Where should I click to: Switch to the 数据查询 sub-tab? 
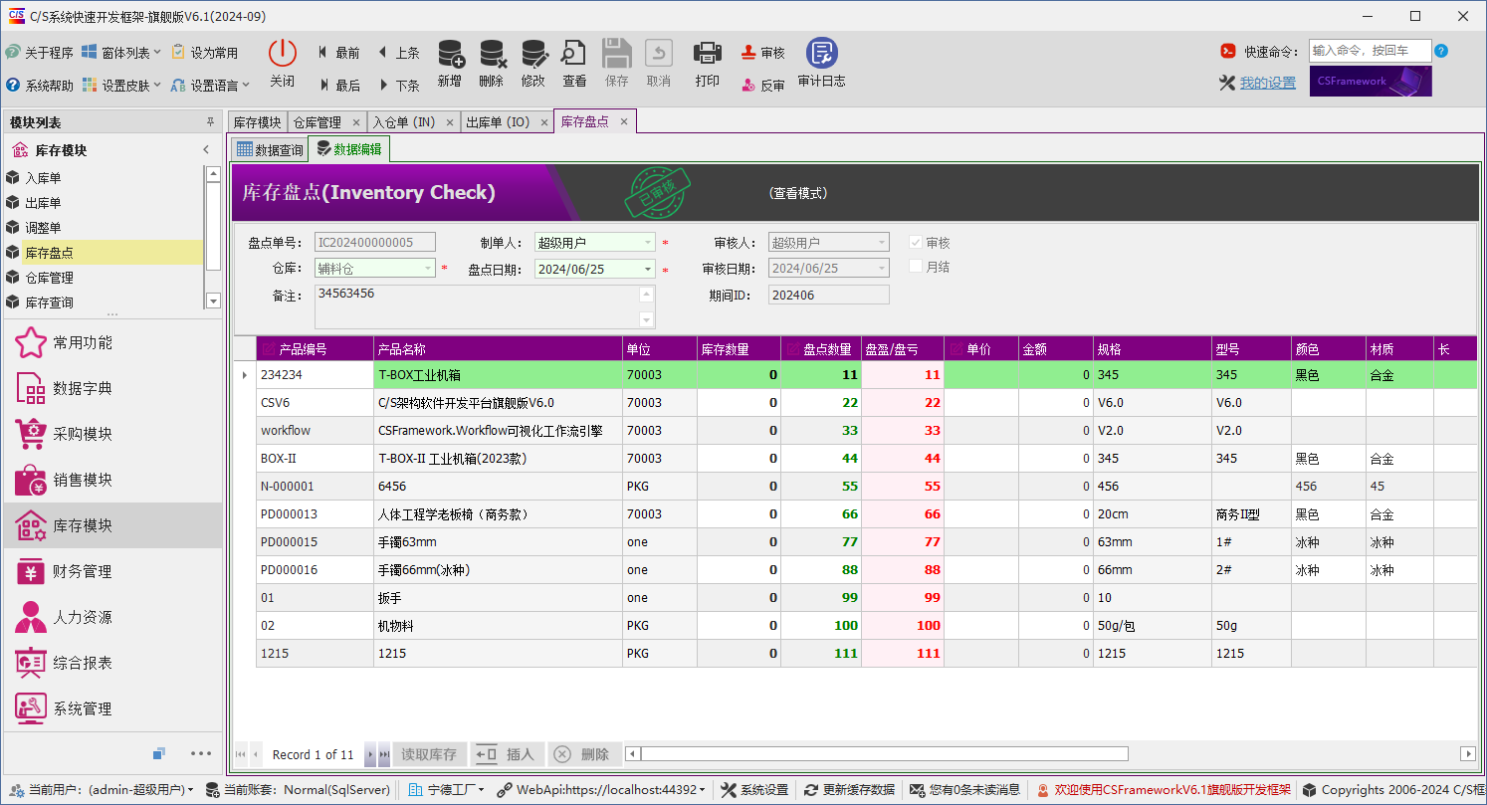(269, 150)
